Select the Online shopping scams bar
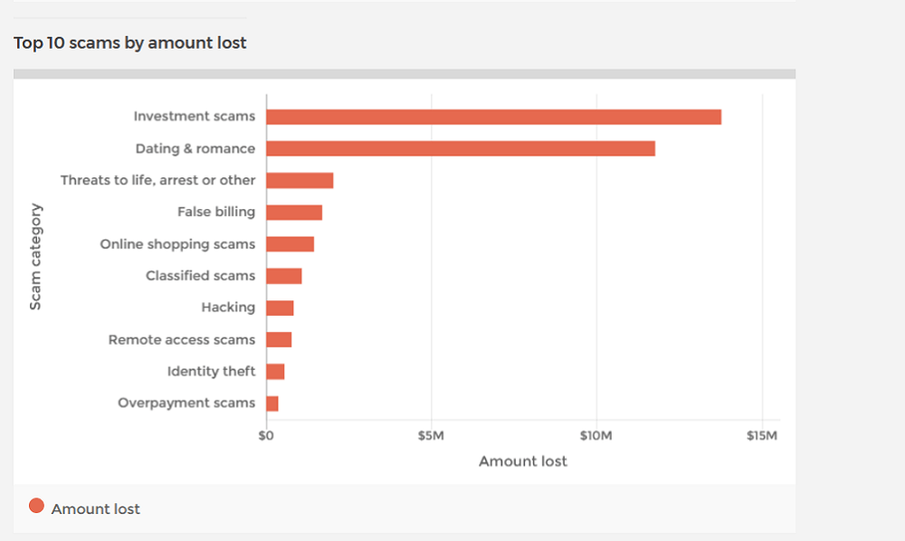Viewport: 905px width, 541px height. 291,244
